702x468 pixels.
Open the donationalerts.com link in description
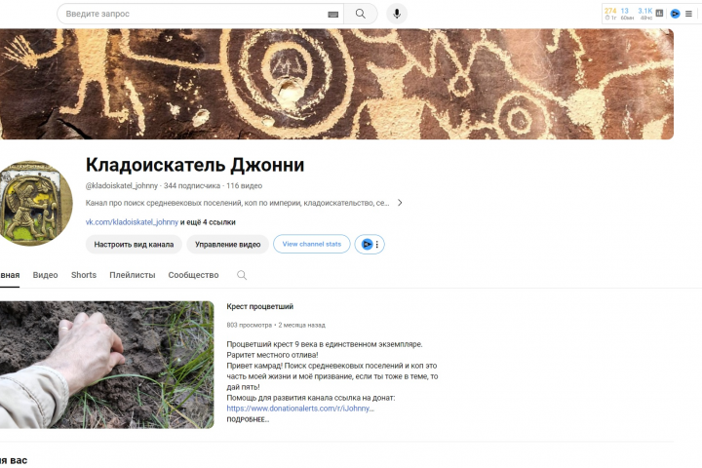(x=300, y=409)
